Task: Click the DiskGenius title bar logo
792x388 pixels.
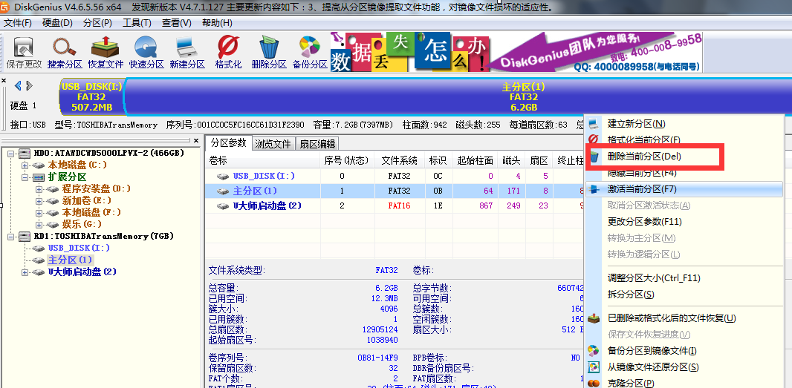Action: tap(5, 7)
